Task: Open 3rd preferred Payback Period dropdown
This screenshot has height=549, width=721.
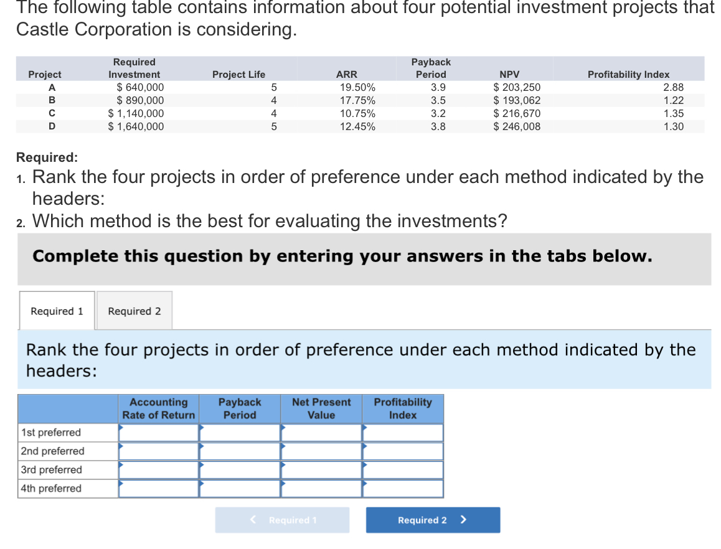Action: click(x=240, y=469)
